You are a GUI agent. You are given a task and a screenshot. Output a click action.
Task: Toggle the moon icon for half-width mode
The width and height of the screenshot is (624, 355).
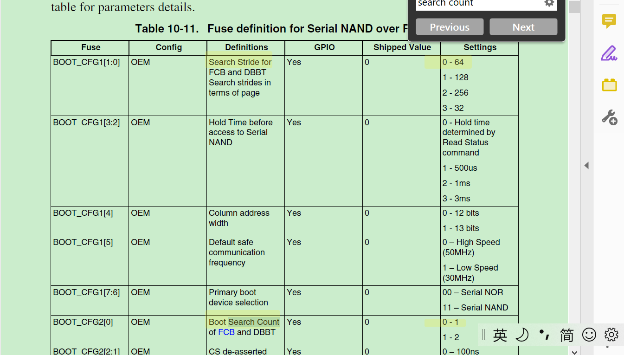[x=522, y=335]
